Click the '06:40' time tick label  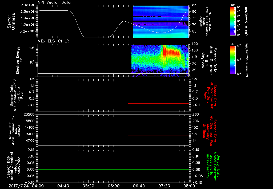(x=139, y=186)
